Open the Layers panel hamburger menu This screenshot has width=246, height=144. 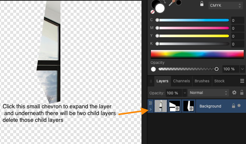pos(242,81)
